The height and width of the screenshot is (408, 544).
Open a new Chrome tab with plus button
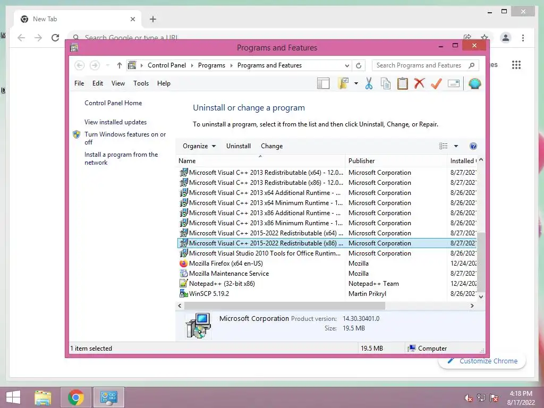(153, 19)
